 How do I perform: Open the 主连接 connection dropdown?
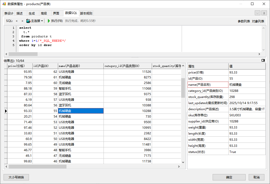(35, 21)
